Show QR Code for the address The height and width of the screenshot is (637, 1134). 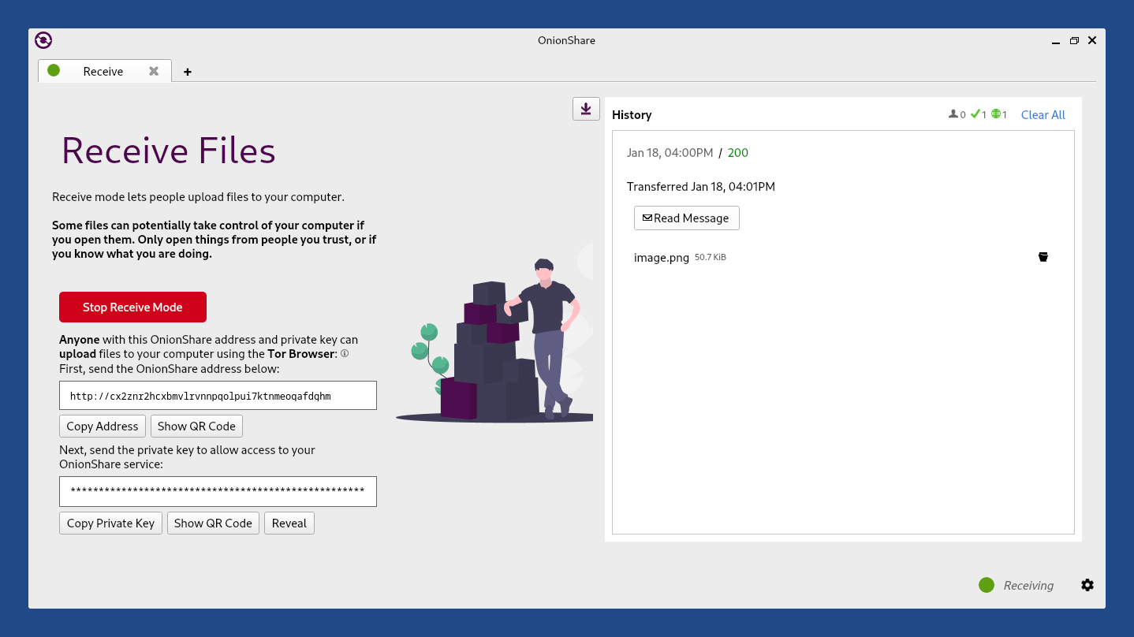(196, 426)
